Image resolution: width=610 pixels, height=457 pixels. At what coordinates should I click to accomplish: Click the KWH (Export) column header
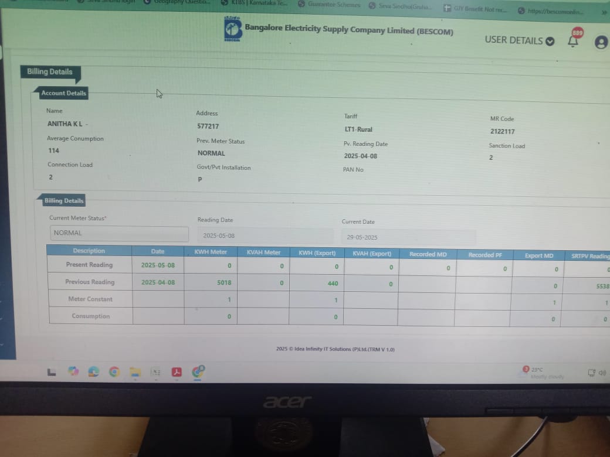[317, 253]
